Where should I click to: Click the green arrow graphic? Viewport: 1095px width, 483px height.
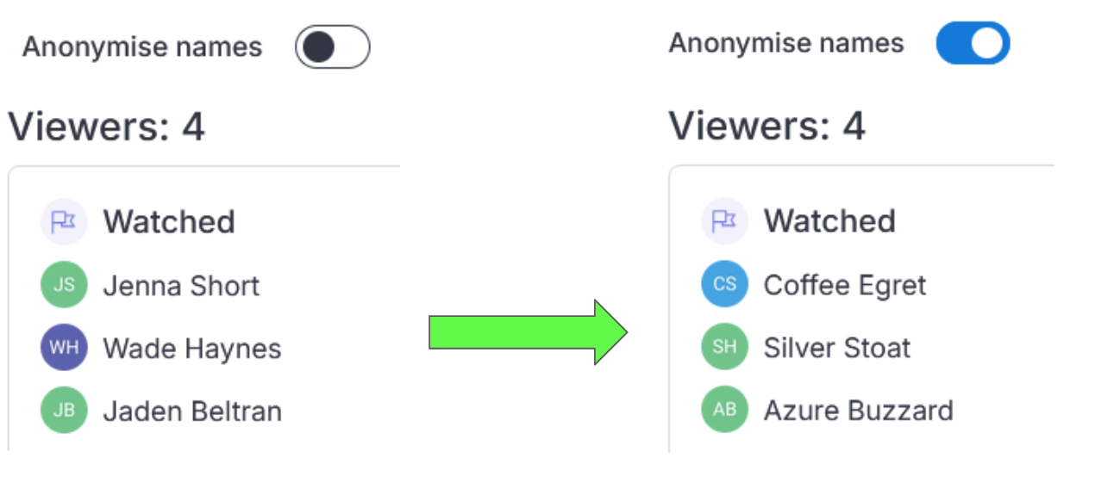(x=529, y=332)
